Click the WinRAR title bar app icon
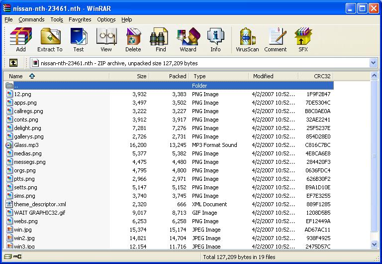Image resolution: width=382 pixels, height=264 pixels. pos(7,8)
